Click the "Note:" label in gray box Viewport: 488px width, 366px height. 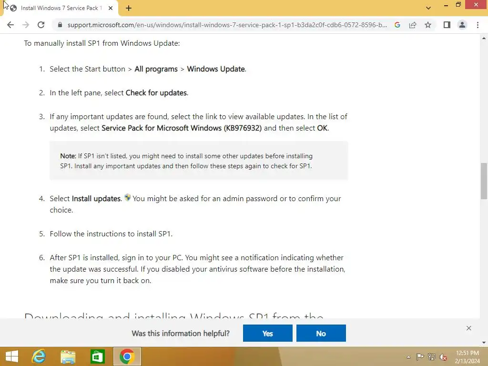click(x=68, y=156)
